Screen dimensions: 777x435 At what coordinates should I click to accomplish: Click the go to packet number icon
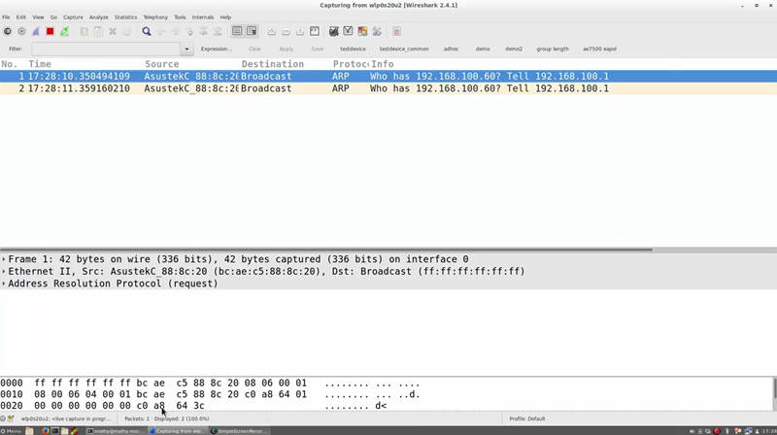[189, 31]
